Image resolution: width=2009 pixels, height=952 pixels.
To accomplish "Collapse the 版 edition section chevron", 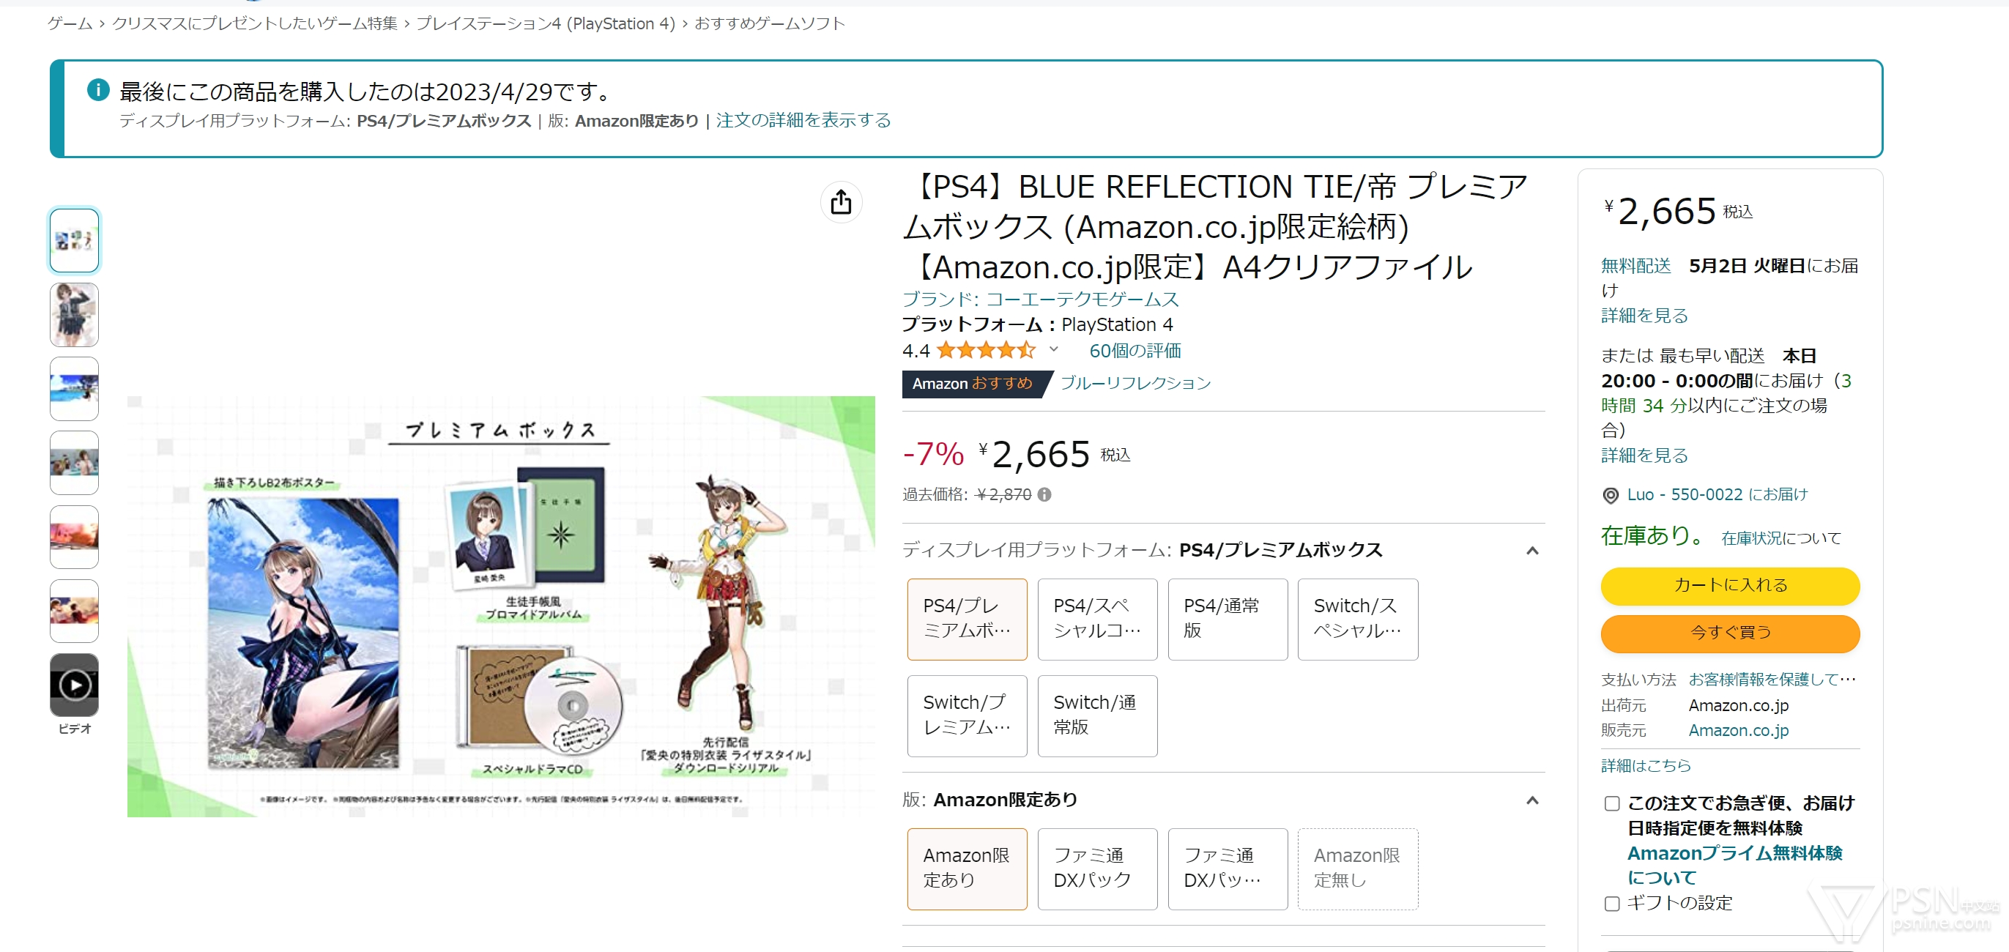I will pos(1531,800).
